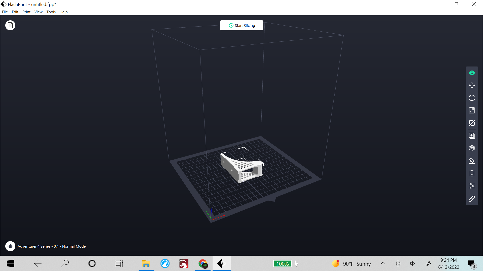Image resolution: width=483 pixels, height=271 pixels.
Task: Show hidden system tray icons chevron
Action: pos(383,263)
